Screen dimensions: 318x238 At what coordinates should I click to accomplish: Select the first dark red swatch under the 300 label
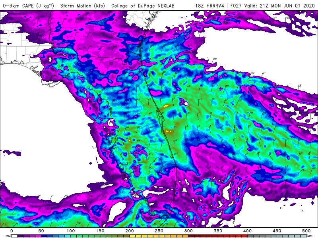click(x=192, y=236)
